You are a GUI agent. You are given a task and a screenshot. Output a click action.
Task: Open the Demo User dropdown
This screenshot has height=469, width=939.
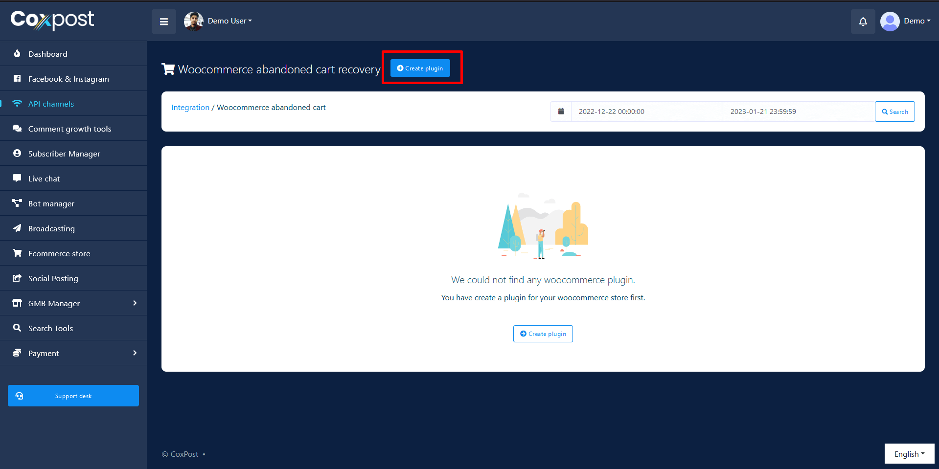229,21
